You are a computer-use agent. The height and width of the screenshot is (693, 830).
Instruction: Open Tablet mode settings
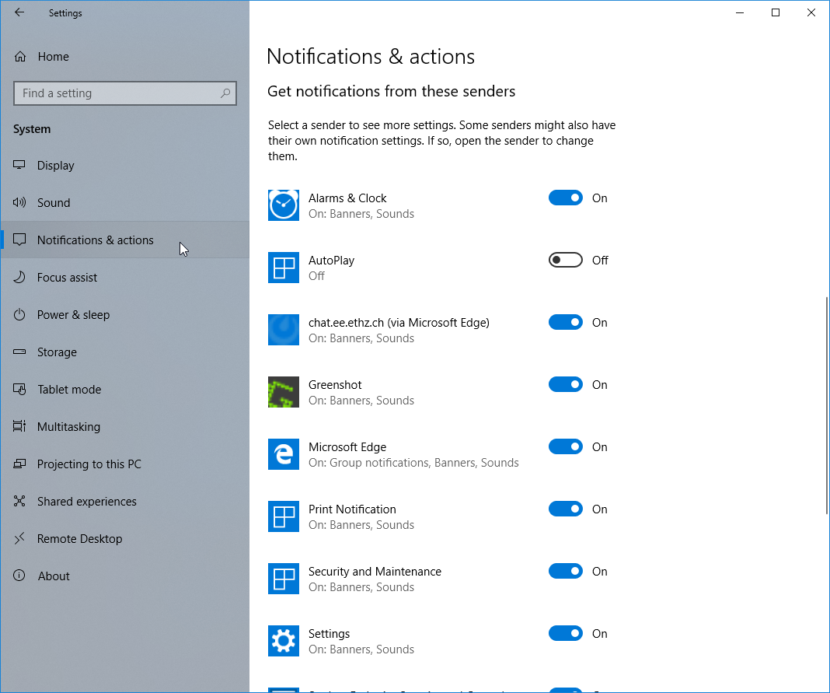(125, 390)
